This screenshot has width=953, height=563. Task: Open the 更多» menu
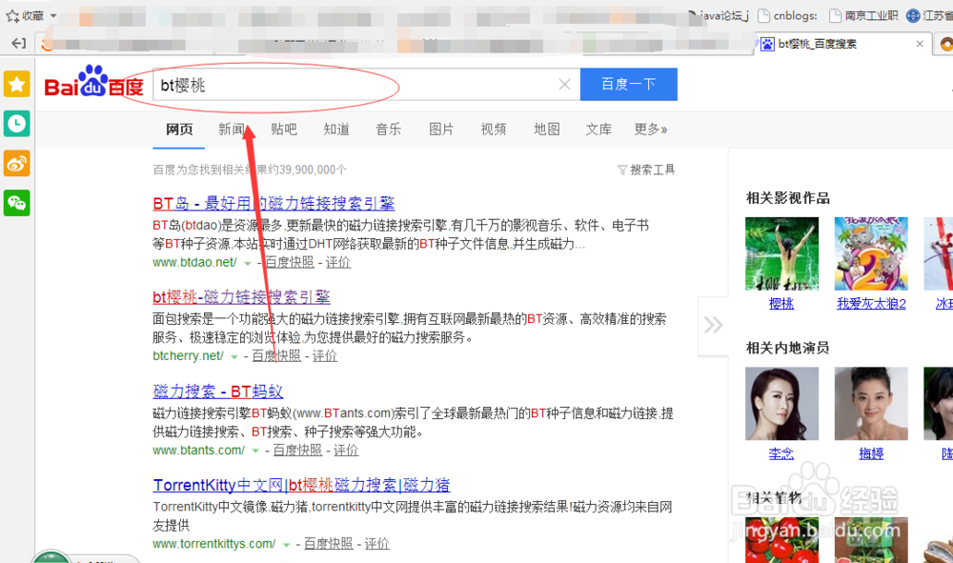650,129
